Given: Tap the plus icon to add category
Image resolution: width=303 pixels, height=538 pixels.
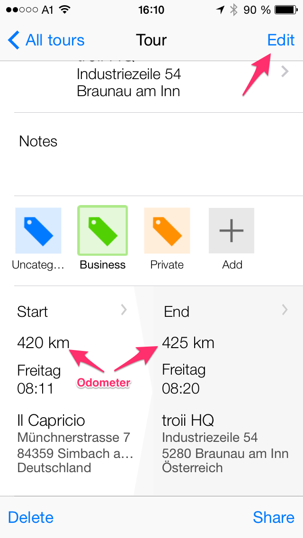Looking at the screenshot, I should click(232, 231).
